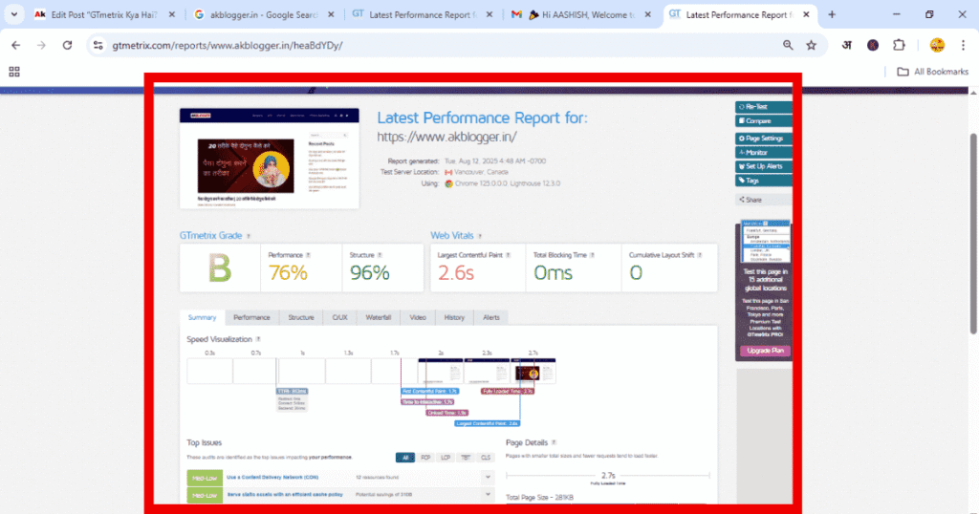The width and height of the screenshot is (979, 514).
Task: Open the Extensions puzzle icon
Action: click(x=899, y=45)
